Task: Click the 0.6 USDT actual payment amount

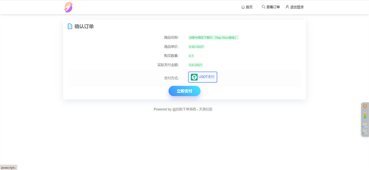Action: click(196, 65)
